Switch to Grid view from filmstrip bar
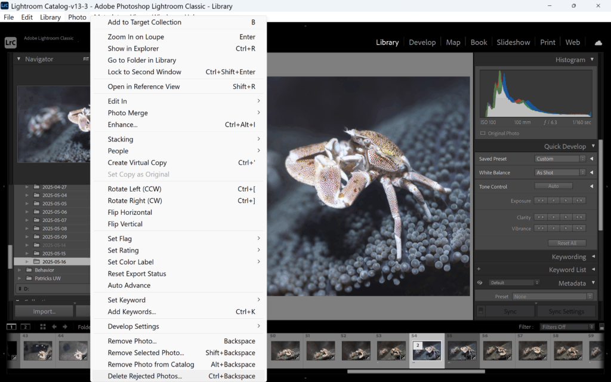The height and width of the screenshot is (382, 611). coord(43,326)
